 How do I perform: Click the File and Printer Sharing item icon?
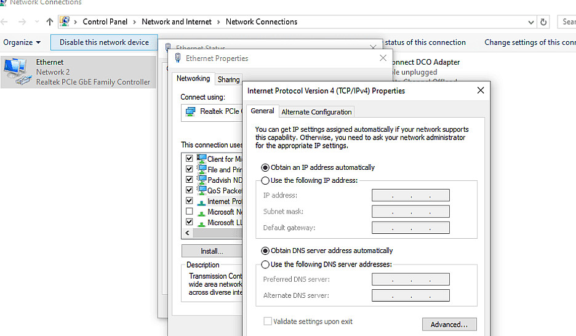[x=201, y=169]
